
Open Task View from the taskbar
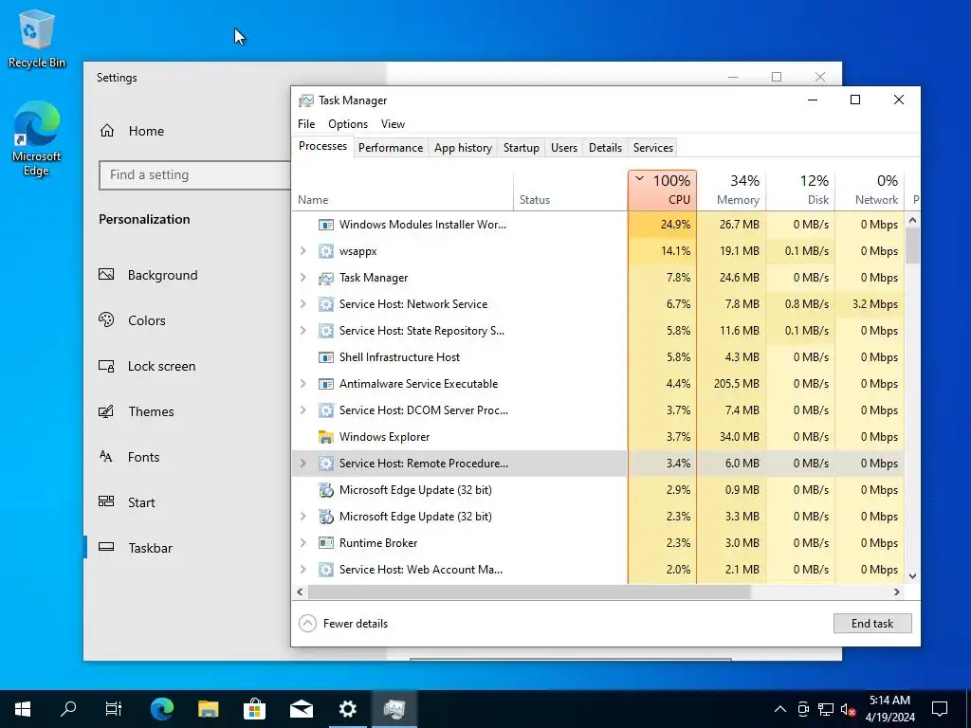114,709
